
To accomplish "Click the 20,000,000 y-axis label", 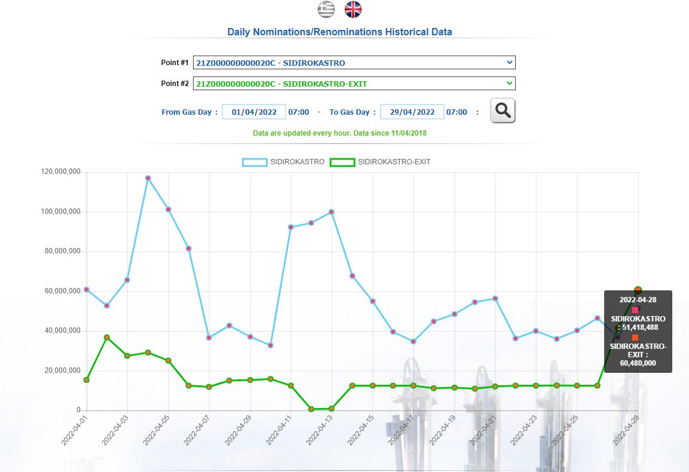I will 62,370.
